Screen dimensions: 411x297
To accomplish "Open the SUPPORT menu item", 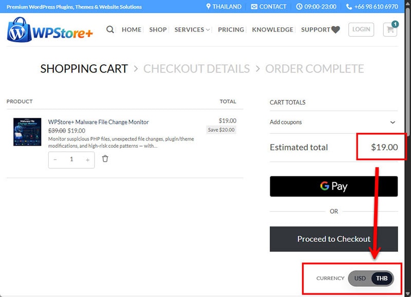I will (x=315, y=30).
